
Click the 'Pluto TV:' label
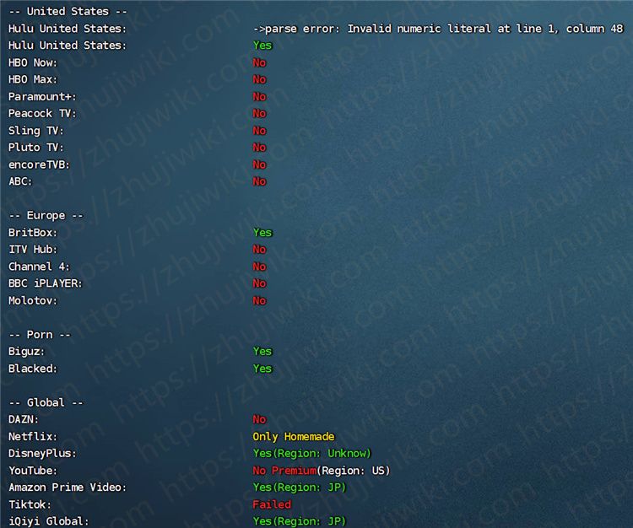(36, 148)
